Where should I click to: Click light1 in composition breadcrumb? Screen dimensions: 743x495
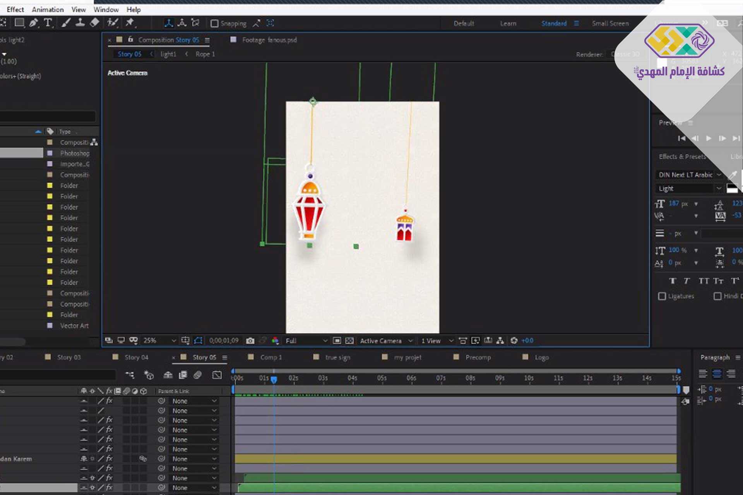click(x=168, y=54)
